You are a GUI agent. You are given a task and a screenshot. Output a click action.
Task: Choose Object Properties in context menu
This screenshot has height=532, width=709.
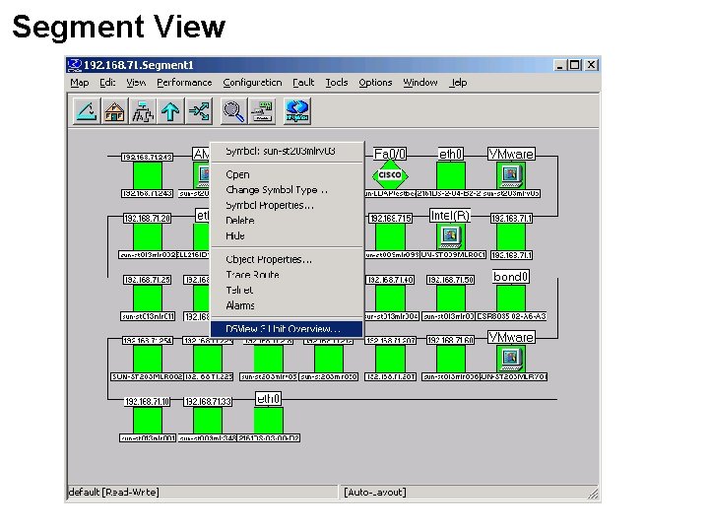[x=287, y=260]
